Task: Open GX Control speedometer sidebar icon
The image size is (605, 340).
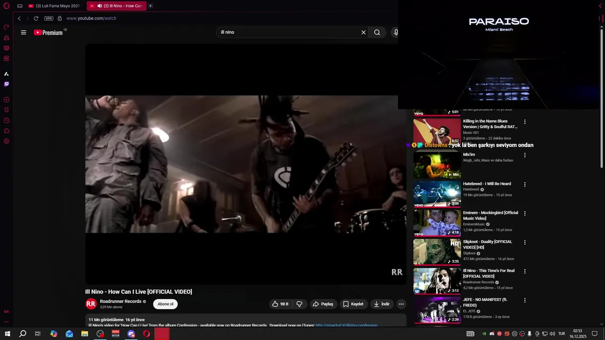Action: [x=7, y=27]
